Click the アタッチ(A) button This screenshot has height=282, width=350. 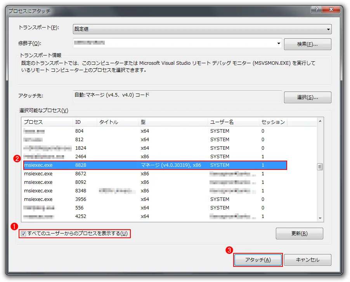click(258, 260)
